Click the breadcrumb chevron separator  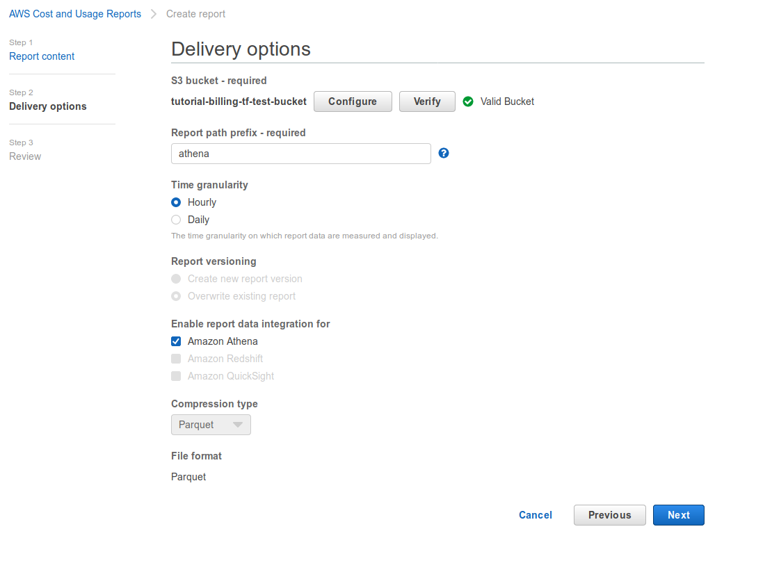(x=154, y=14)
